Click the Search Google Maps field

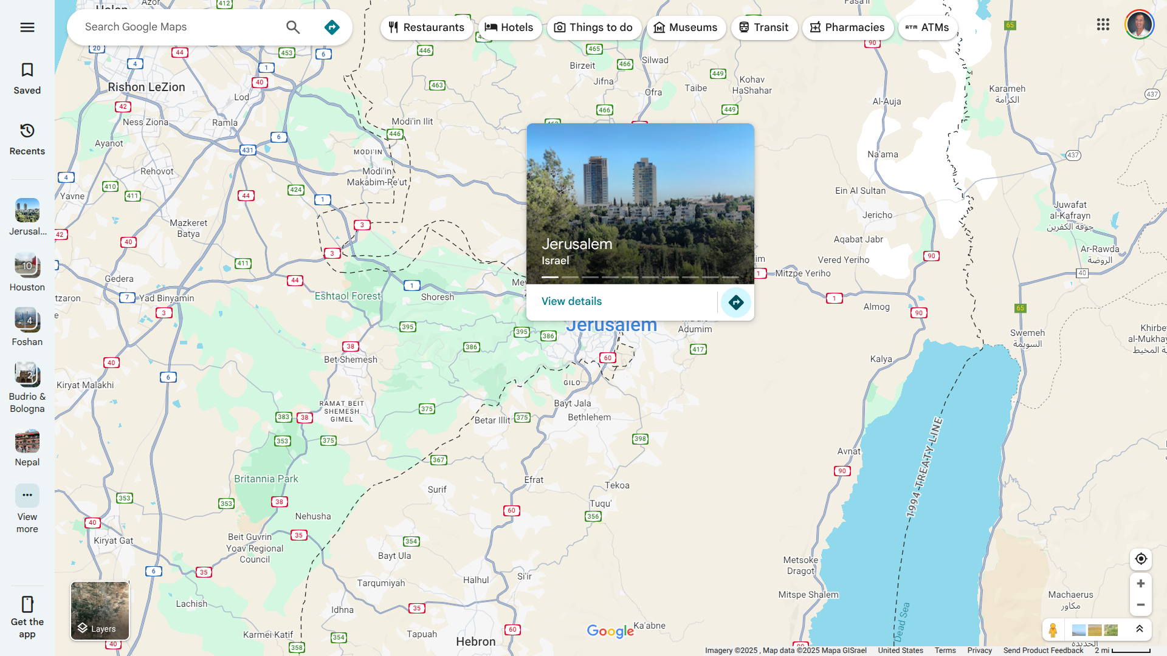[x=179, y=27]
